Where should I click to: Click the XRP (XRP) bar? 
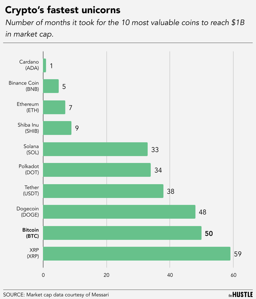(137, 254)
